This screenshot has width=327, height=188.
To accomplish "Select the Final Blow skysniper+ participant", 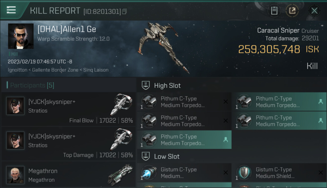I will tap(68, 109).
